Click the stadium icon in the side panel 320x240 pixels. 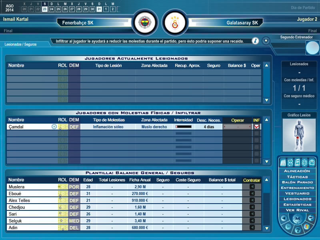click(284, 162)
